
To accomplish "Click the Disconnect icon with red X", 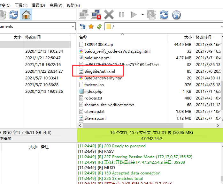I will (96, 15).
